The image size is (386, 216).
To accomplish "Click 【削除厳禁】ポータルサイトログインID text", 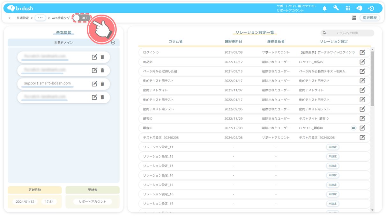I will (327, 52).
